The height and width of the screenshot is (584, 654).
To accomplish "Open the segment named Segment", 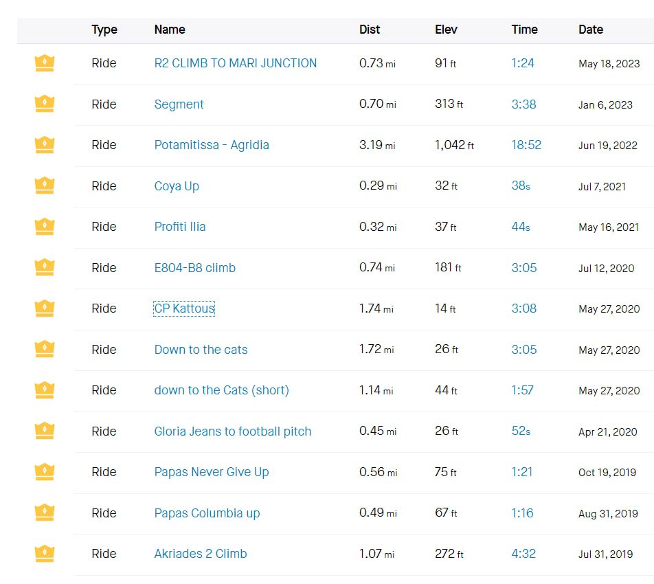I will point(179,104).
